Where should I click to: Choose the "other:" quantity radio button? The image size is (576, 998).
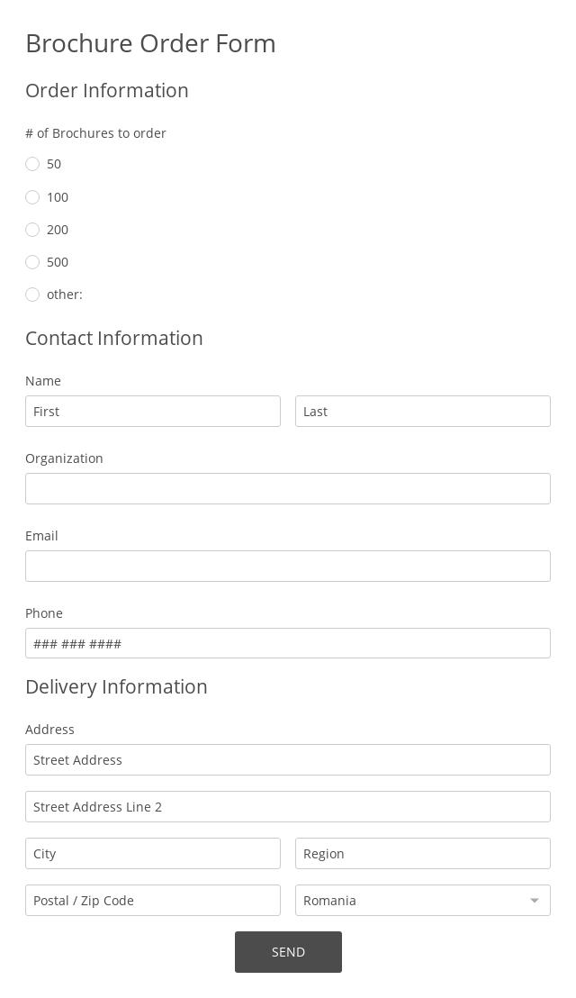point(32,295)
